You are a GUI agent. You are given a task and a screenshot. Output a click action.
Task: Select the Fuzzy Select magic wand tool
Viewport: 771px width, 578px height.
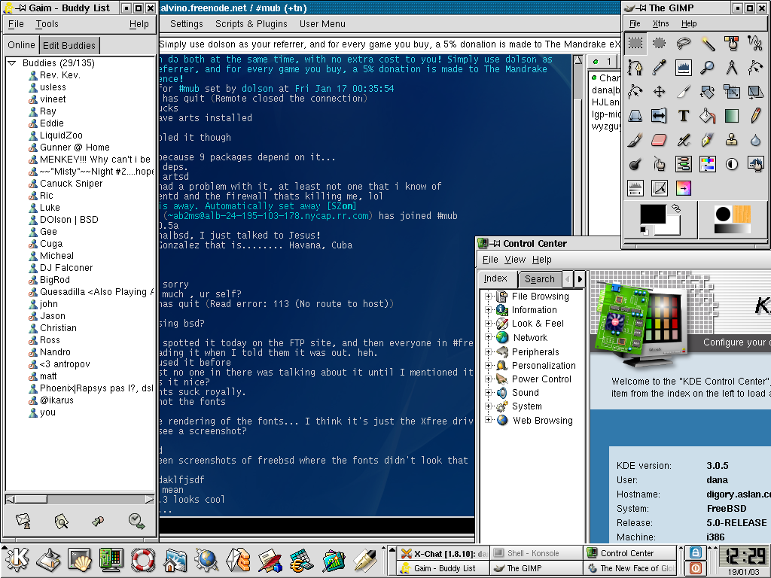[708, 43]
